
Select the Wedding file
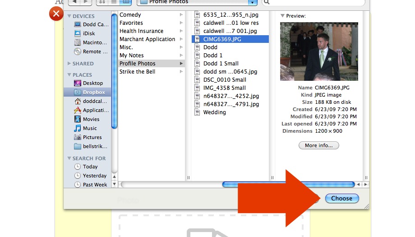[x=230, y=112]
